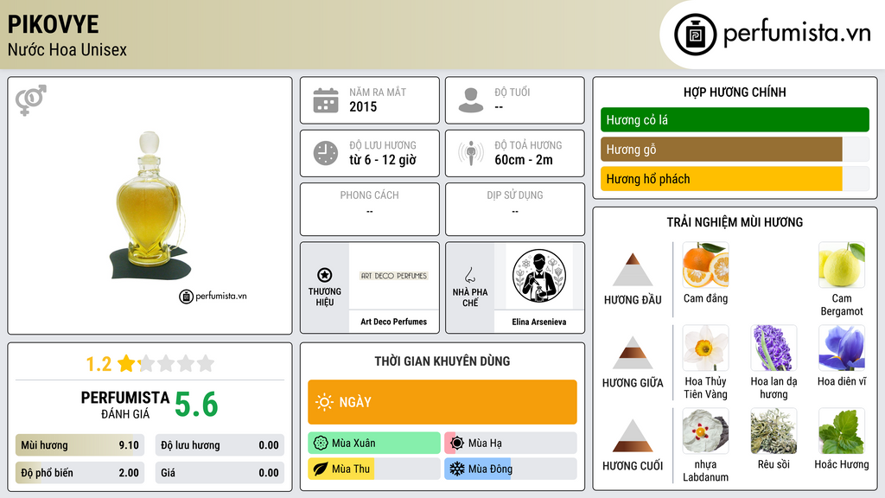Select the Hương gỗ accord bar
The image size is (885, 498).
click(x=735, y=149)
